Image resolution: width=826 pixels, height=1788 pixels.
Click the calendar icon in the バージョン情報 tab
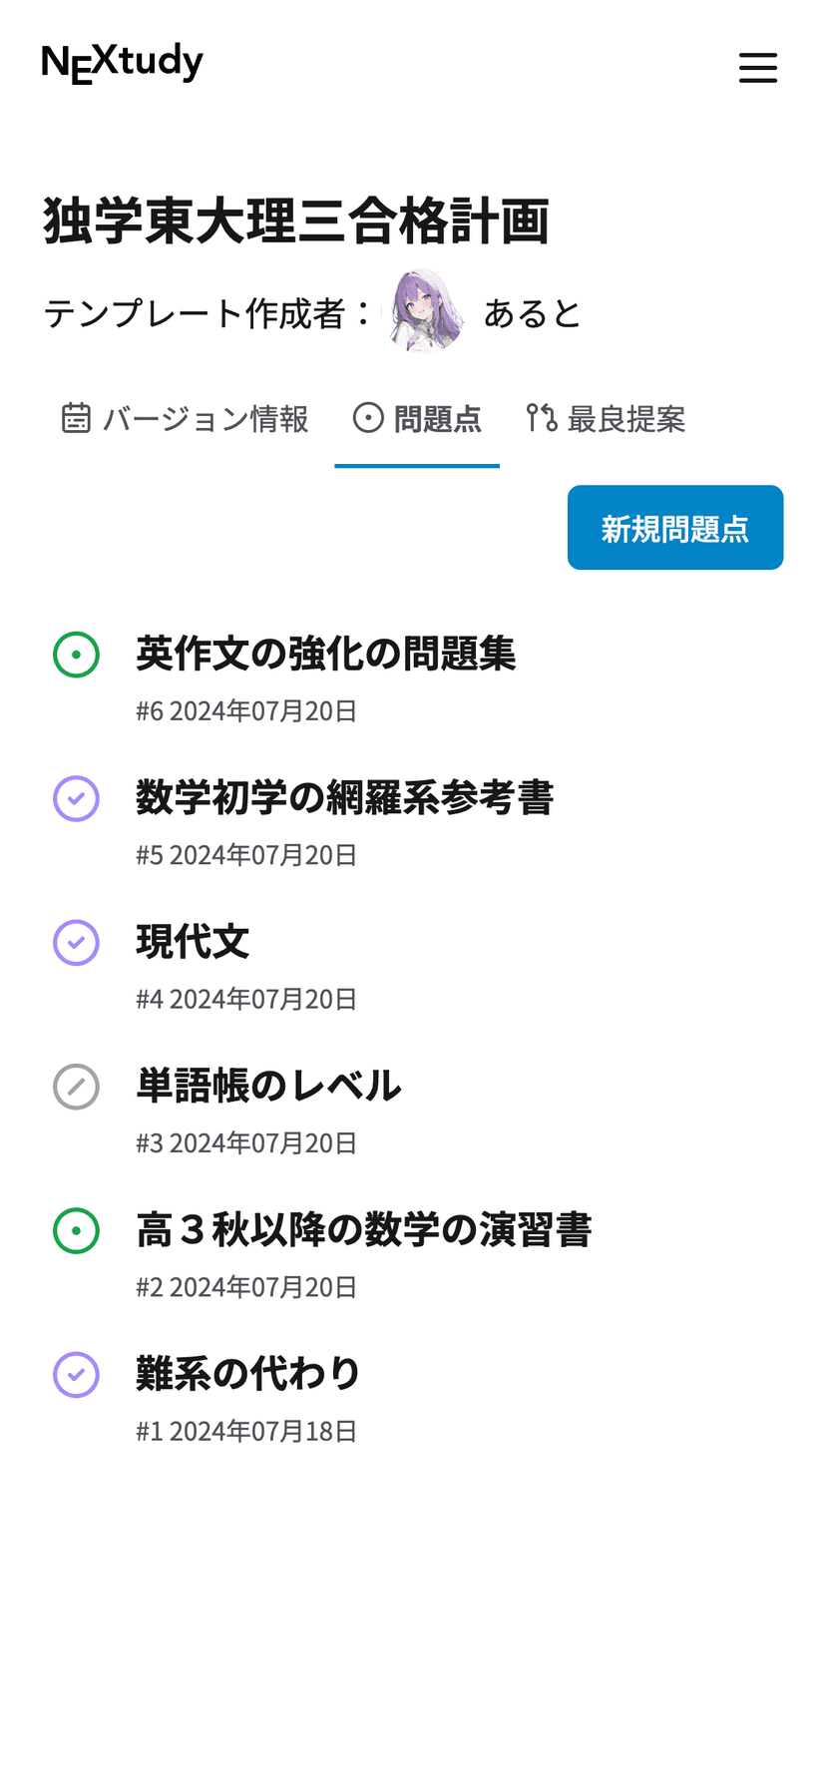pos(76,418)
